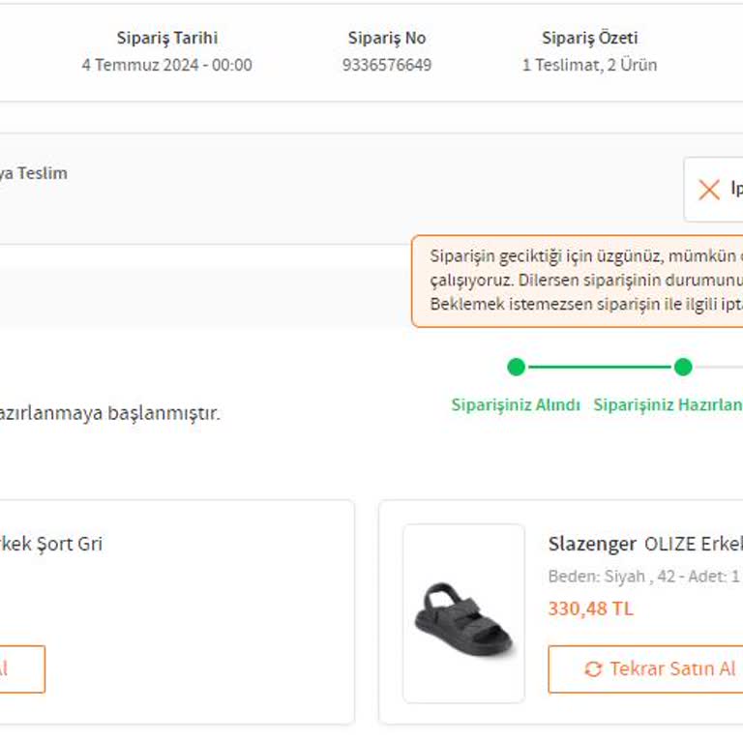This screenshot has width=743, height=743.
Task: Select the order number 9336576649
Action: point(387,65)
